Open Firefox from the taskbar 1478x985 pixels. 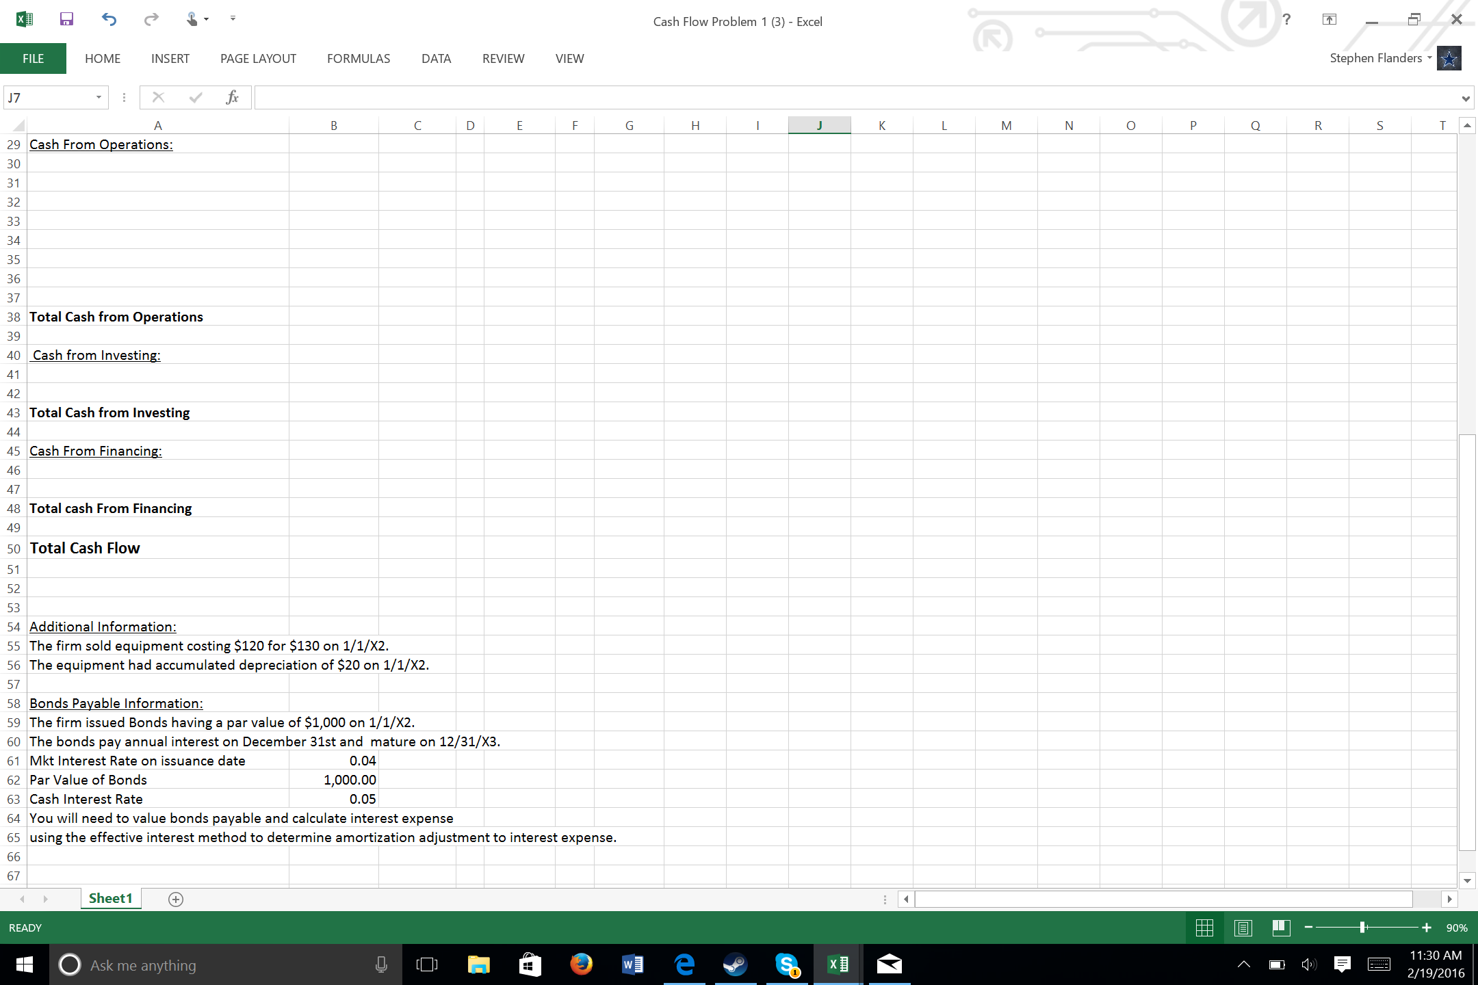581,964
